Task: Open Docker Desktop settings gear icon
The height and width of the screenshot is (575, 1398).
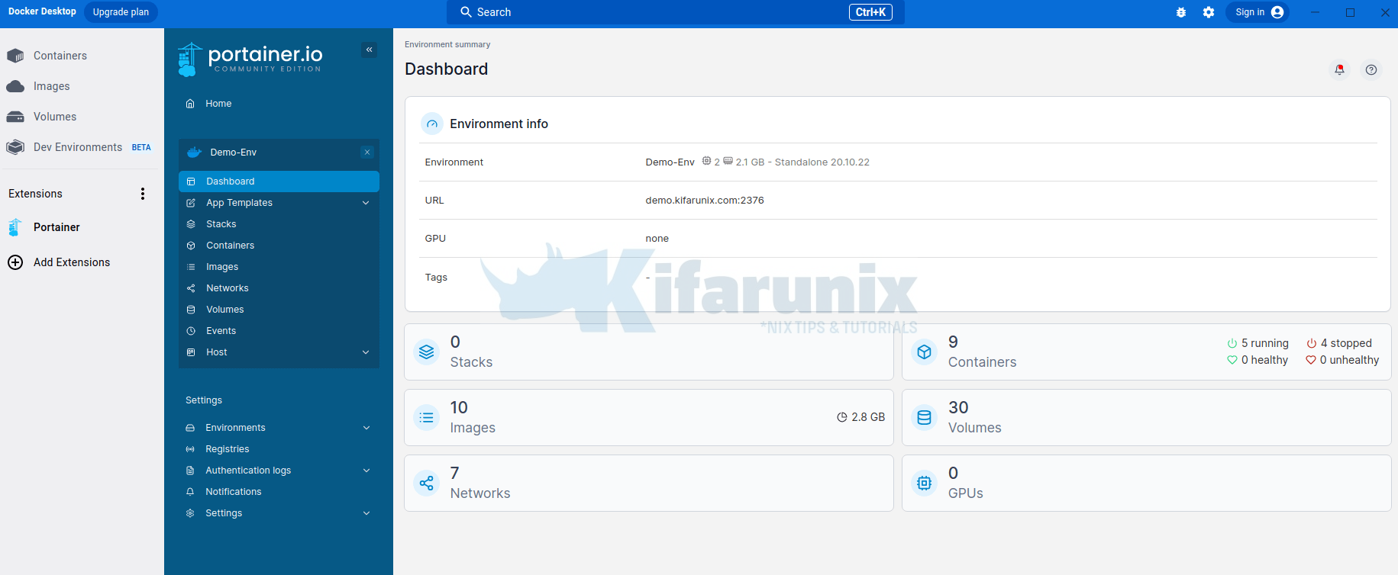Action: [1209, 12]
